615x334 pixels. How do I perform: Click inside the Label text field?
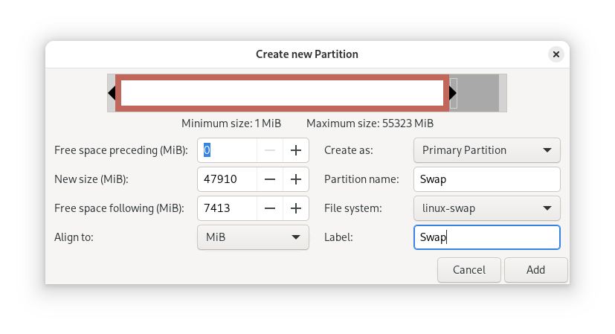click(486, 237)
